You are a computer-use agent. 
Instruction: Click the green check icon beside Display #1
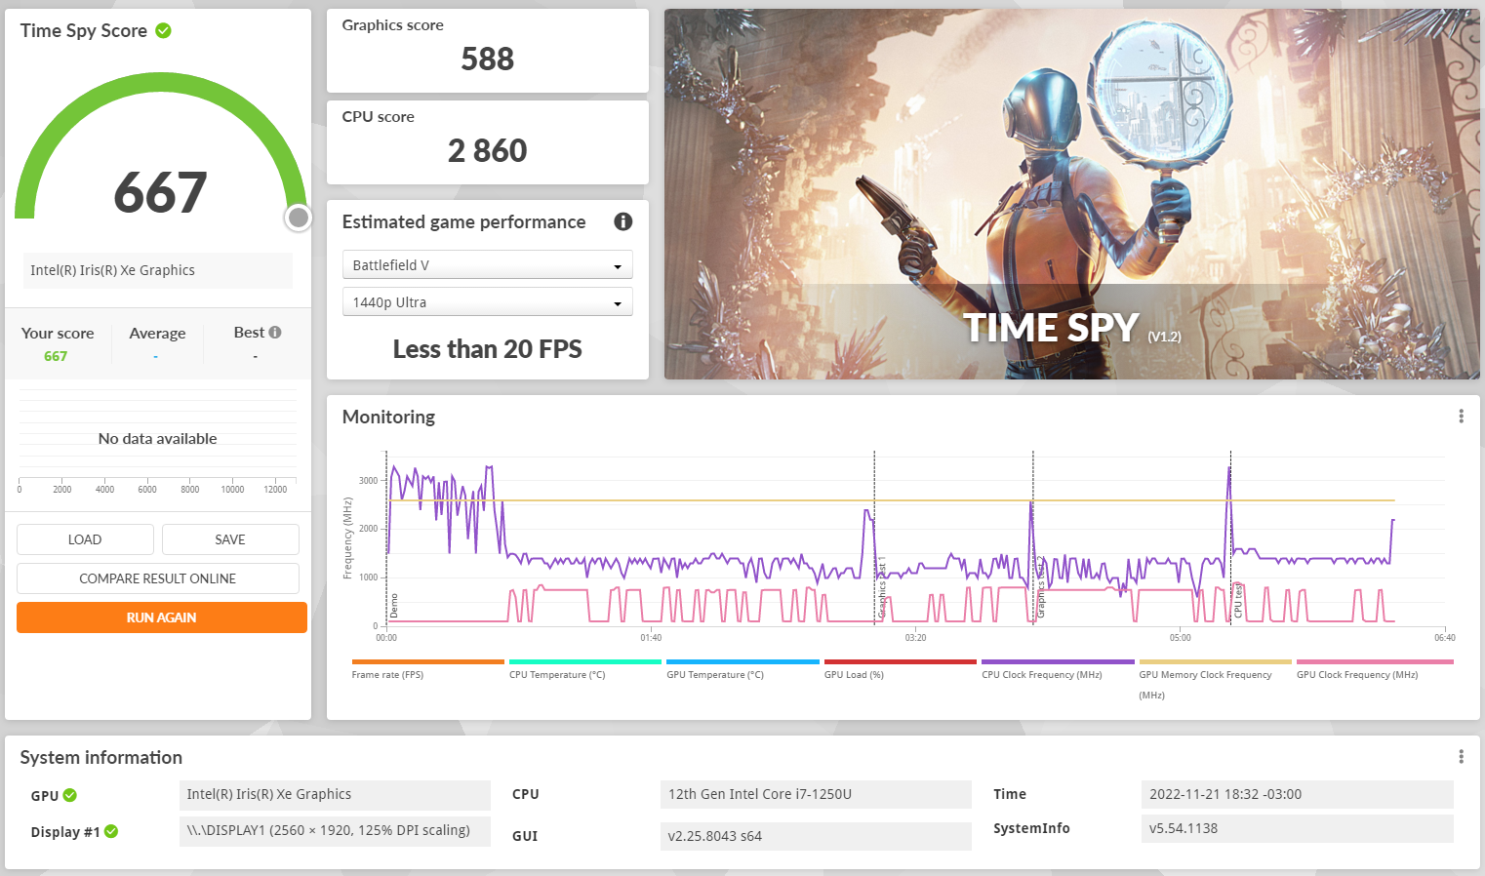111,831
